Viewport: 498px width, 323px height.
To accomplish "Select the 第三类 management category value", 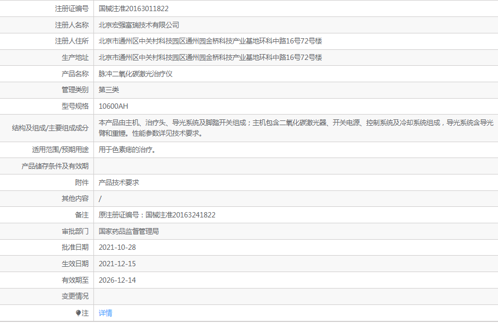I will pyautogui.click(x=109, y=90).
